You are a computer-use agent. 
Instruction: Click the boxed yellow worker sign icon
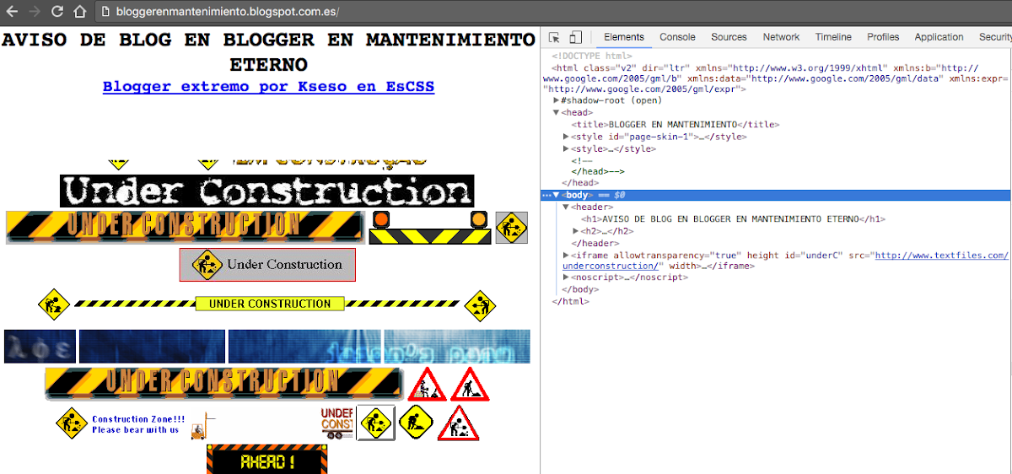pos(375,423)
